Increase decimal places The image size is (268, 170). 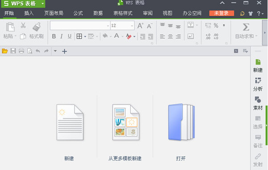(208, 36)
